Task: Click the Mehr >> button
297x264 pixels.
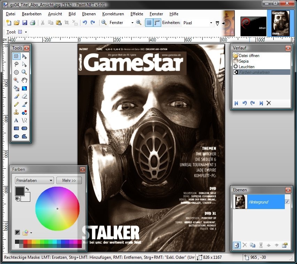Action: (69, 181)
